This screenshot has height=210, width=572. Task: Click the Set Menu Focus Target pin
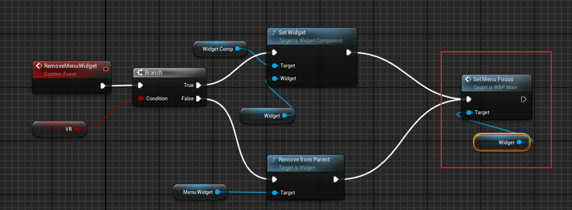[x=469, y=113]
